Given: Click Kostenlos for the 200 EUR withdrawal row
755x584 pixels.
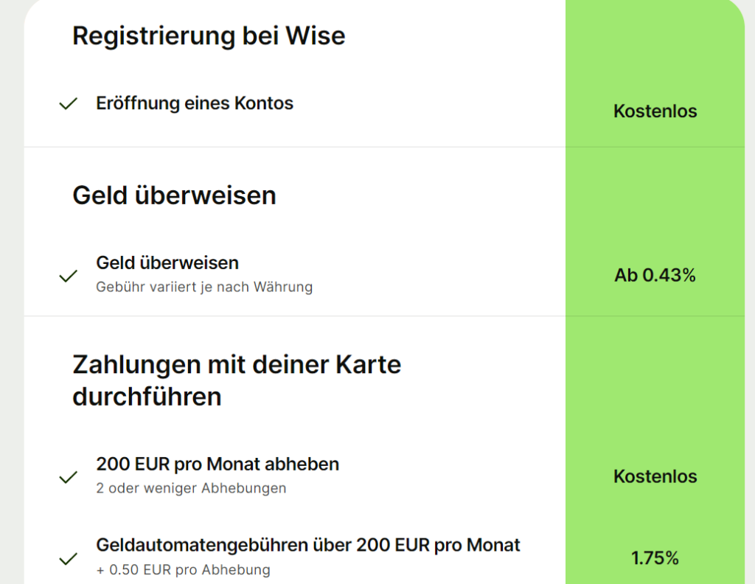Looking at the screenshot, I should point(655,476).
